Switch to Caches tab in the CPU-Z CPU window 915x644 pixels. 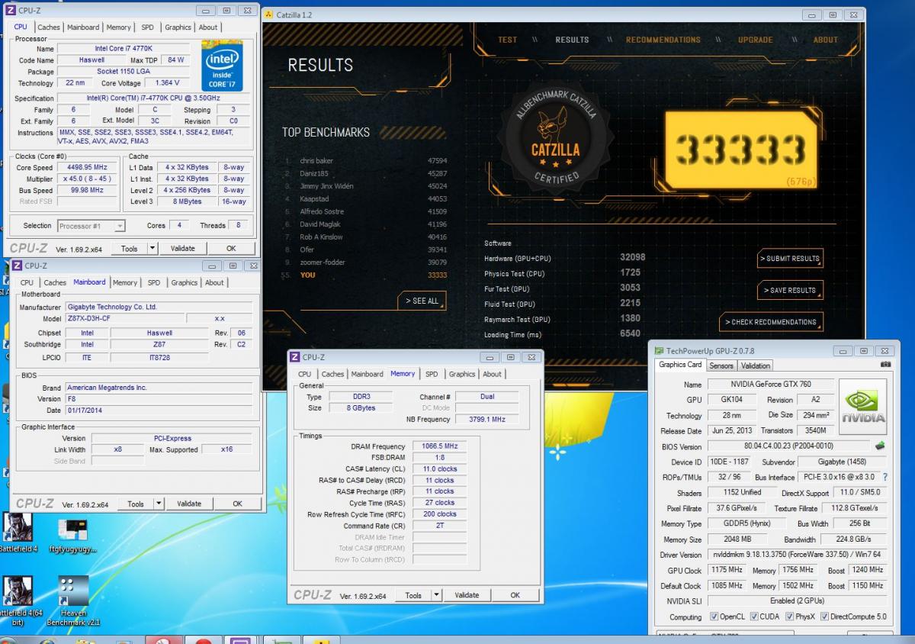49,27
